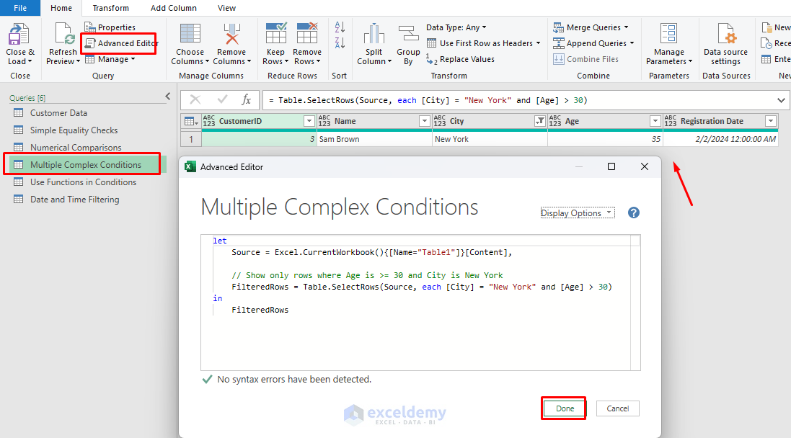Click Done in the Advanced Editor
Screen dimensions: 791x438
[x=565, y=408]
